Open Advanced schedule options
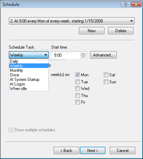143x159 pixels. 103,55
